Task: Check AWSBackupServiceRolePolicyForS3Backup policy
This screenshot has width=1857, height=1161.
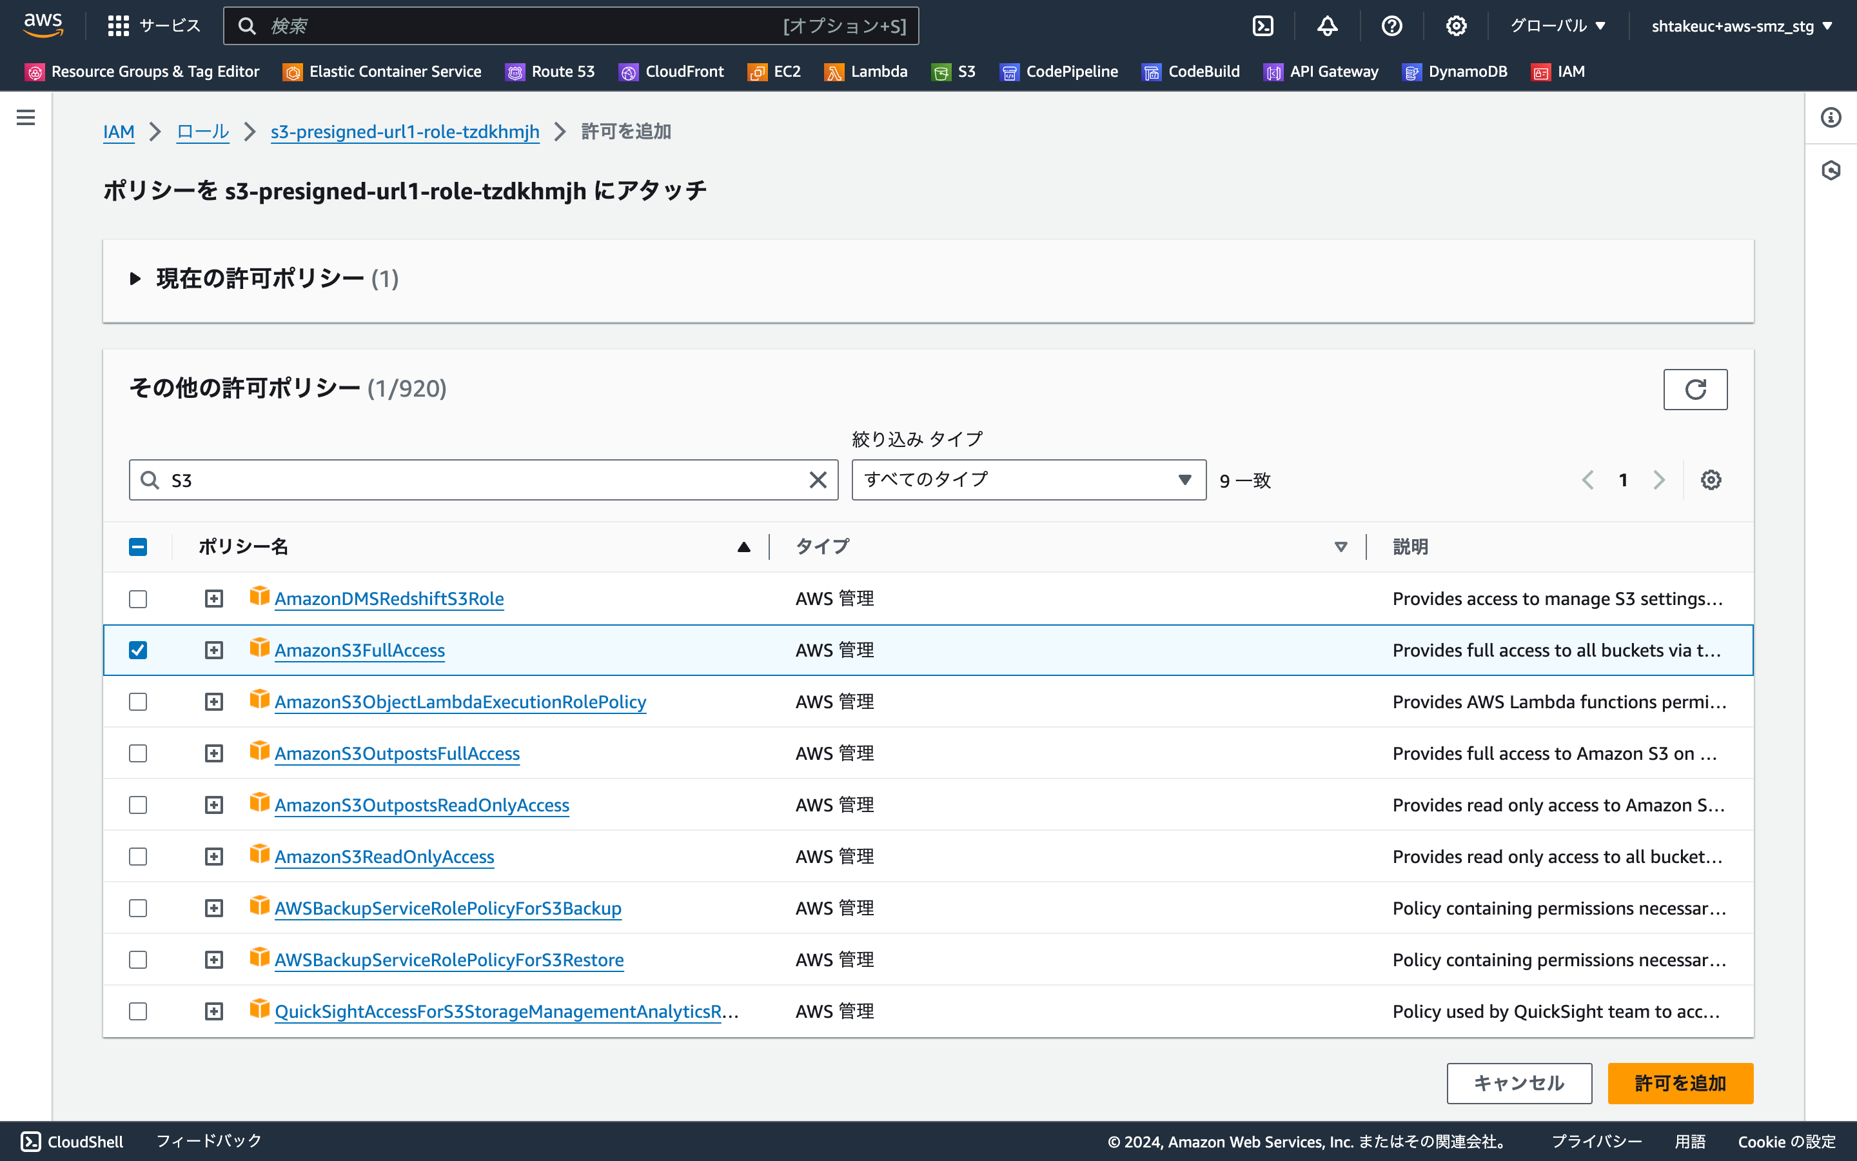Action: (x=138, y=908)
